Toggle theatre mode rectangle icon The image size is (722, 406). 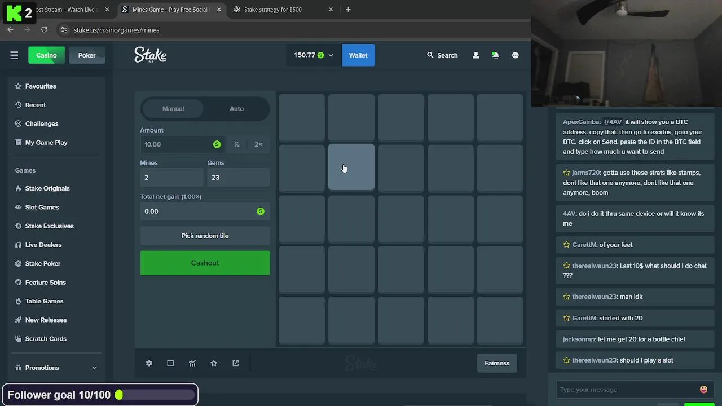(170, 363)
